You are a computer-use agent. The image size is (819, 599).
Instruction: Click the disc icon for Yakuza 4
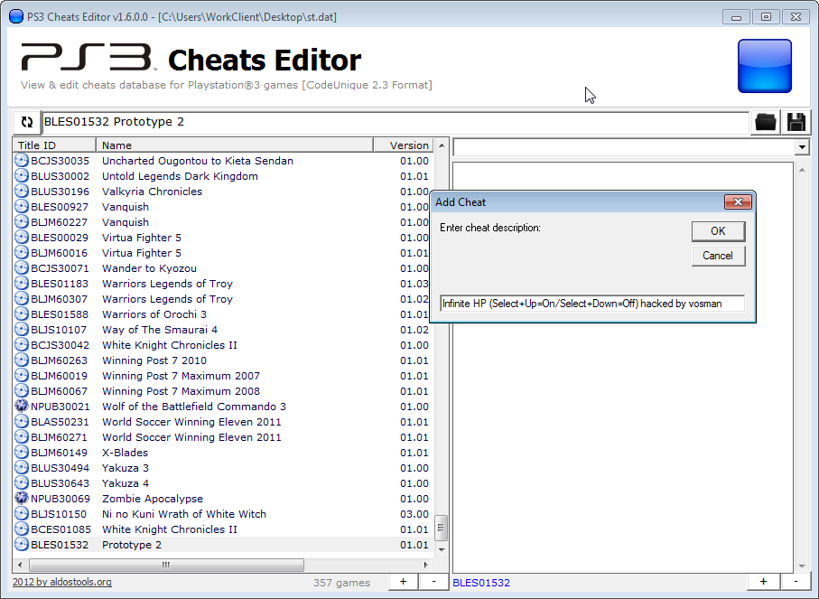[22, 483]
